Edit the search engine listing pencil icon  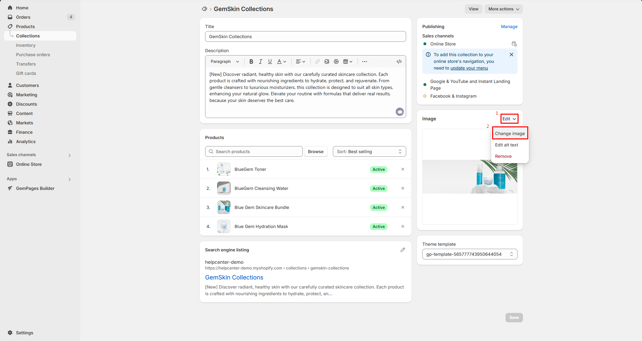tap(403, 250)
